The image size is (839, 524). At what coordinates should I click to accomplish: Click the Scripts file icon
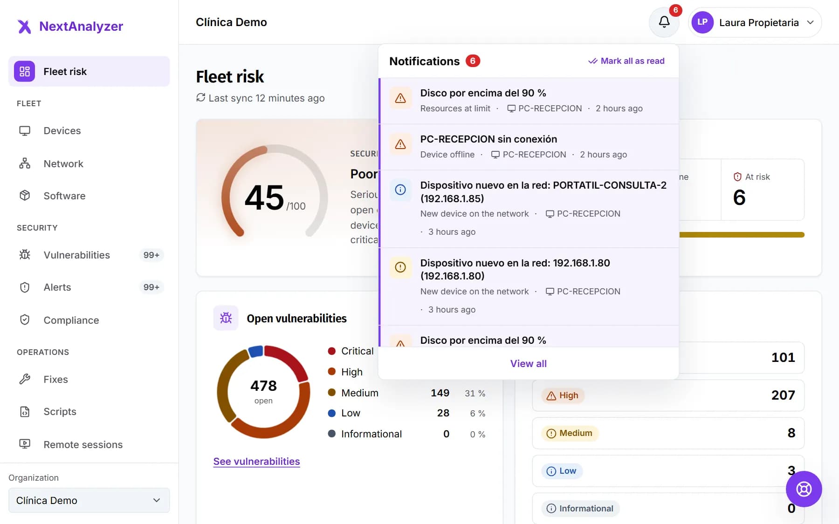tap(25, 412)
